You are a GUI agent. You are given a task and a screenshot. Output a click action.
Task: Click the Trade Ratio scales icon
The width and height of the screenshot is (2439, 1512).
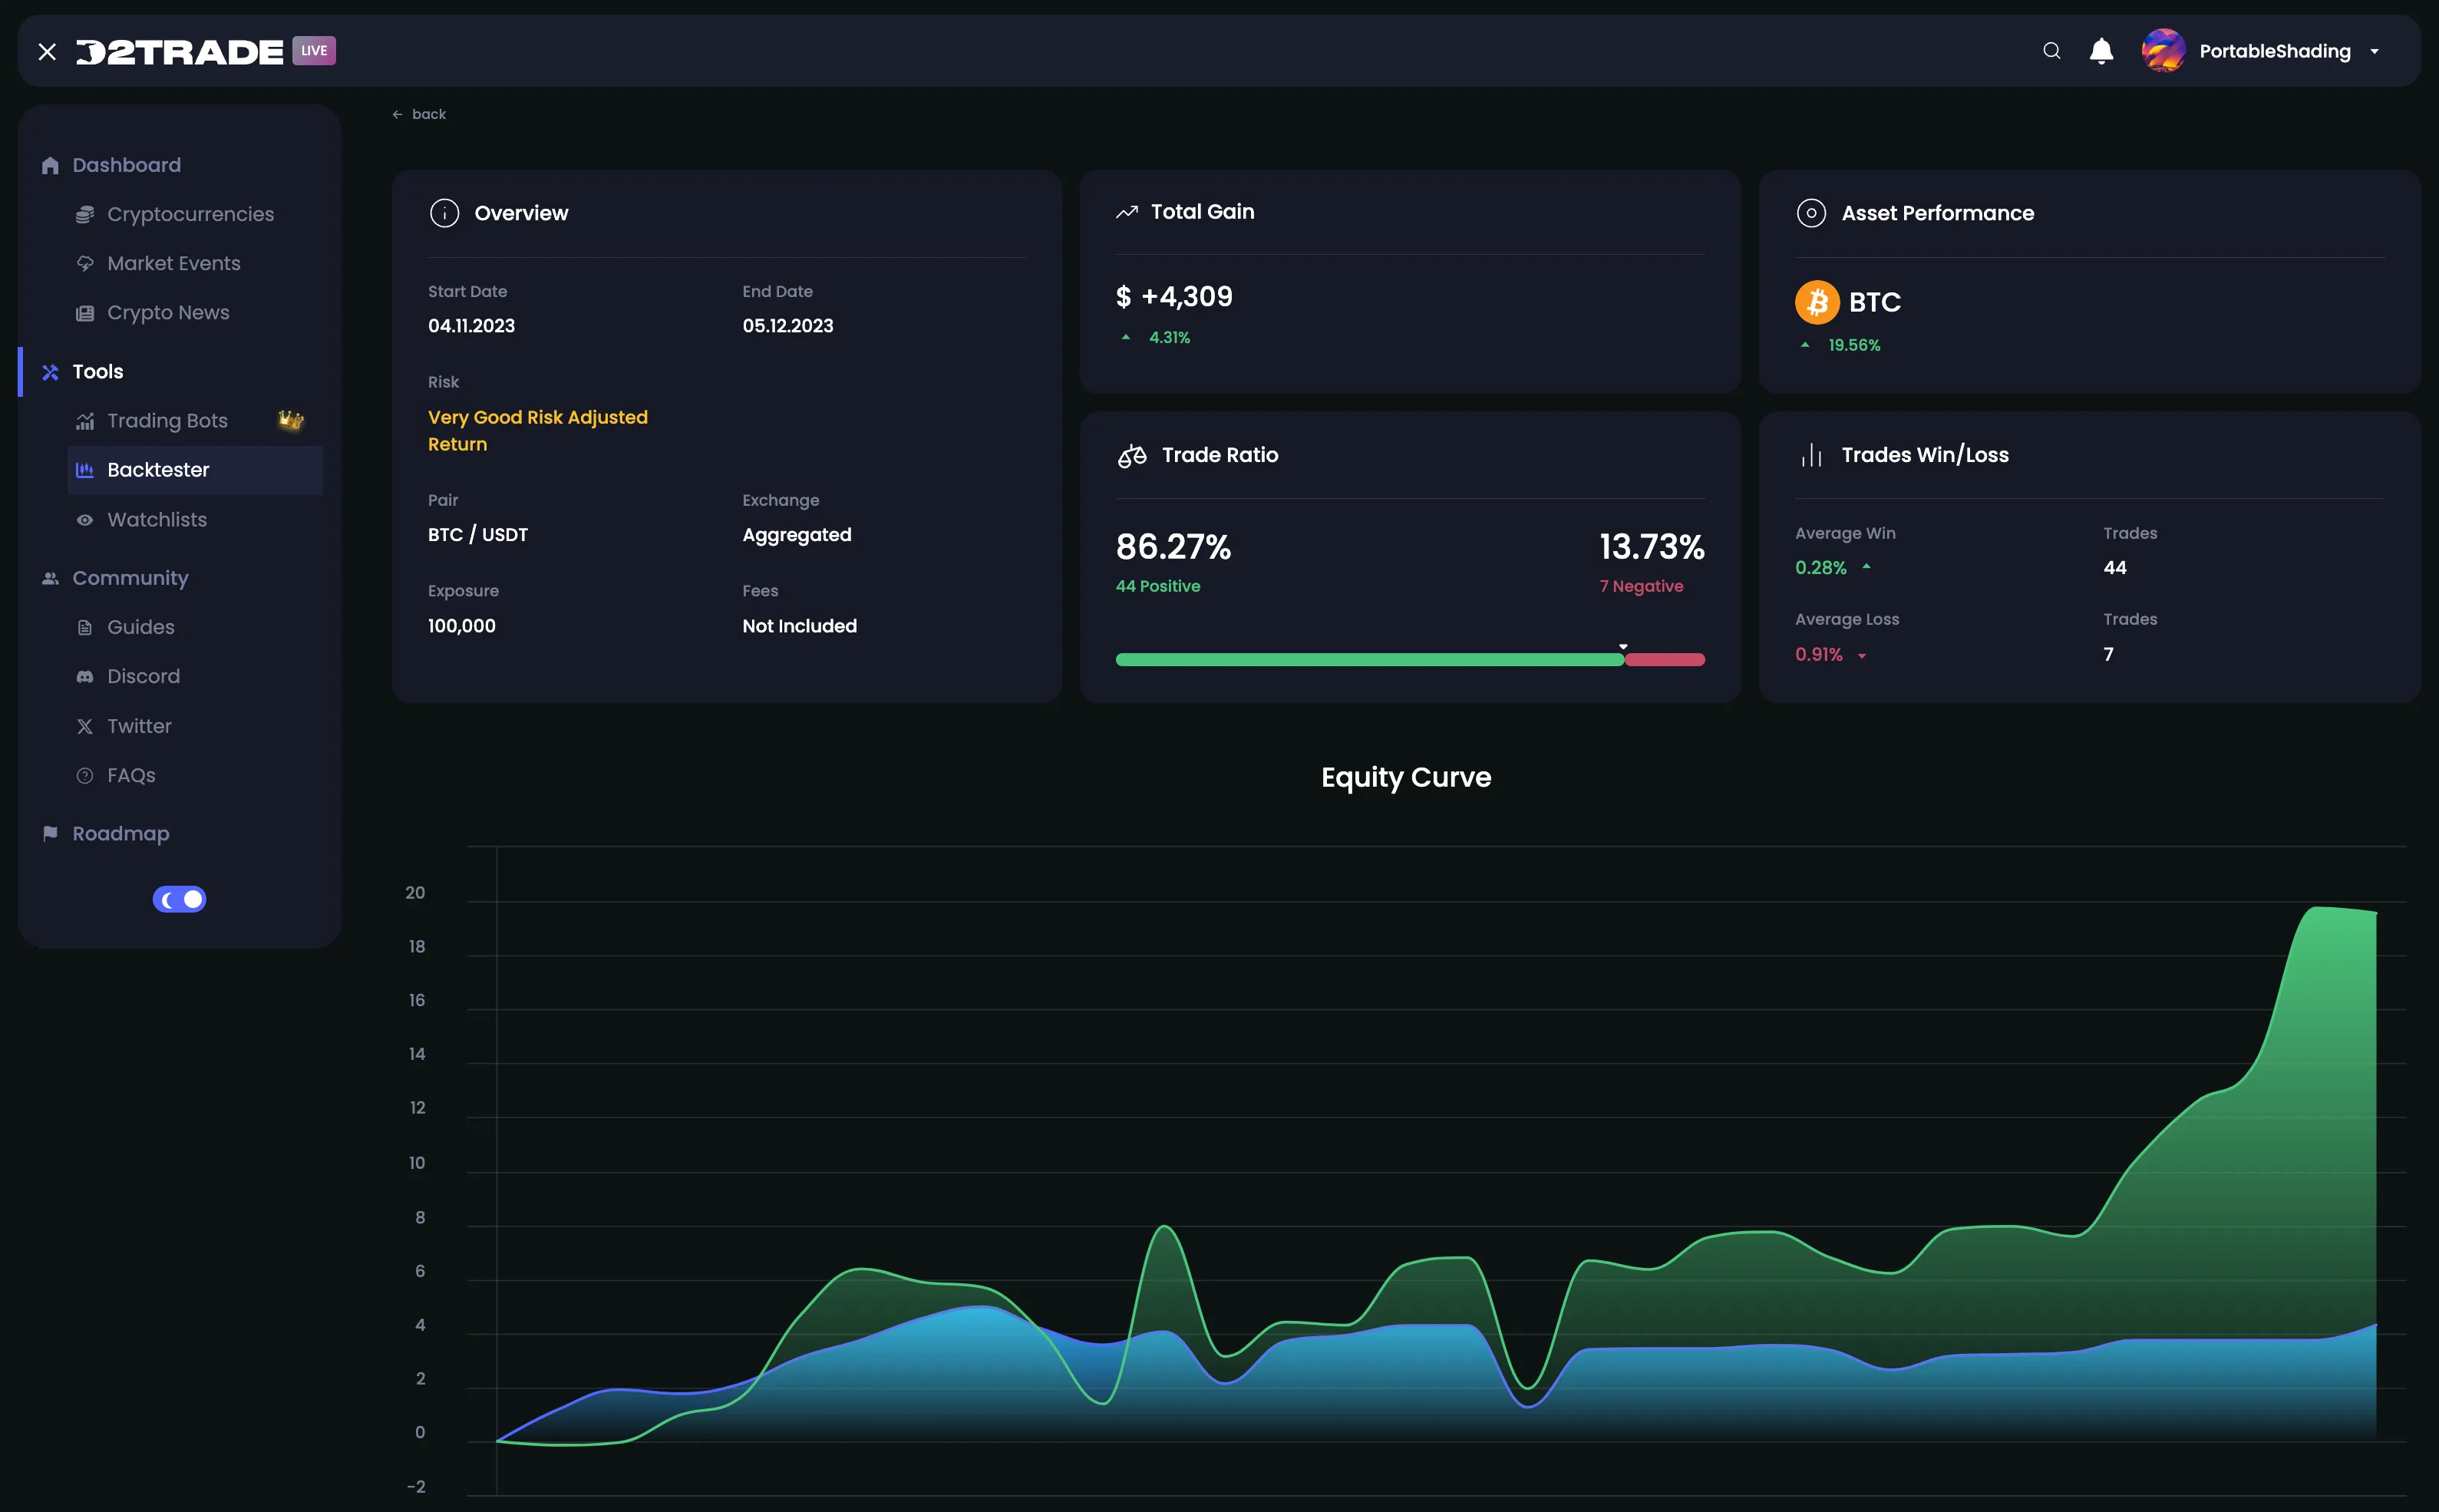pyautogui.click(x=1131, y=455)
